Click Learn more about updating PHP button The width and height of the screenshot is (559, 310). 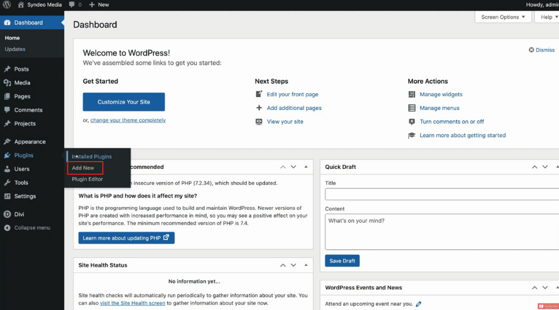coord(126,238)
